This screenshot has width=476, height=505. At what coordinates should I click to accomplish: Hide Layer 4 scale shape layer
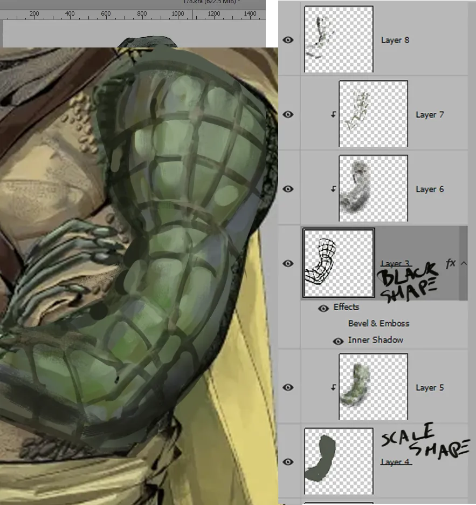click(x=288, y=462)
